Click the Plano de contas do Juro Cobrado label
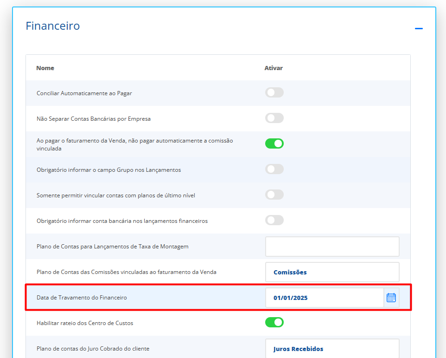 [x=93, y=349]
